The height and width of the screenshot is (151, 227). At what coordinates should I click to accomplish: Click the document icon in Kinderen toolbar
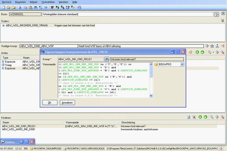pos(189,117)
